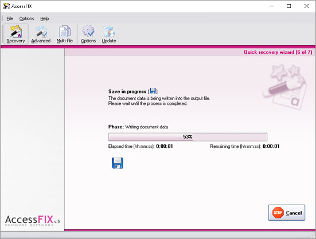Maximize the AccessFIX window
This screenshot has width=316, height=239.
coord(289,6)
